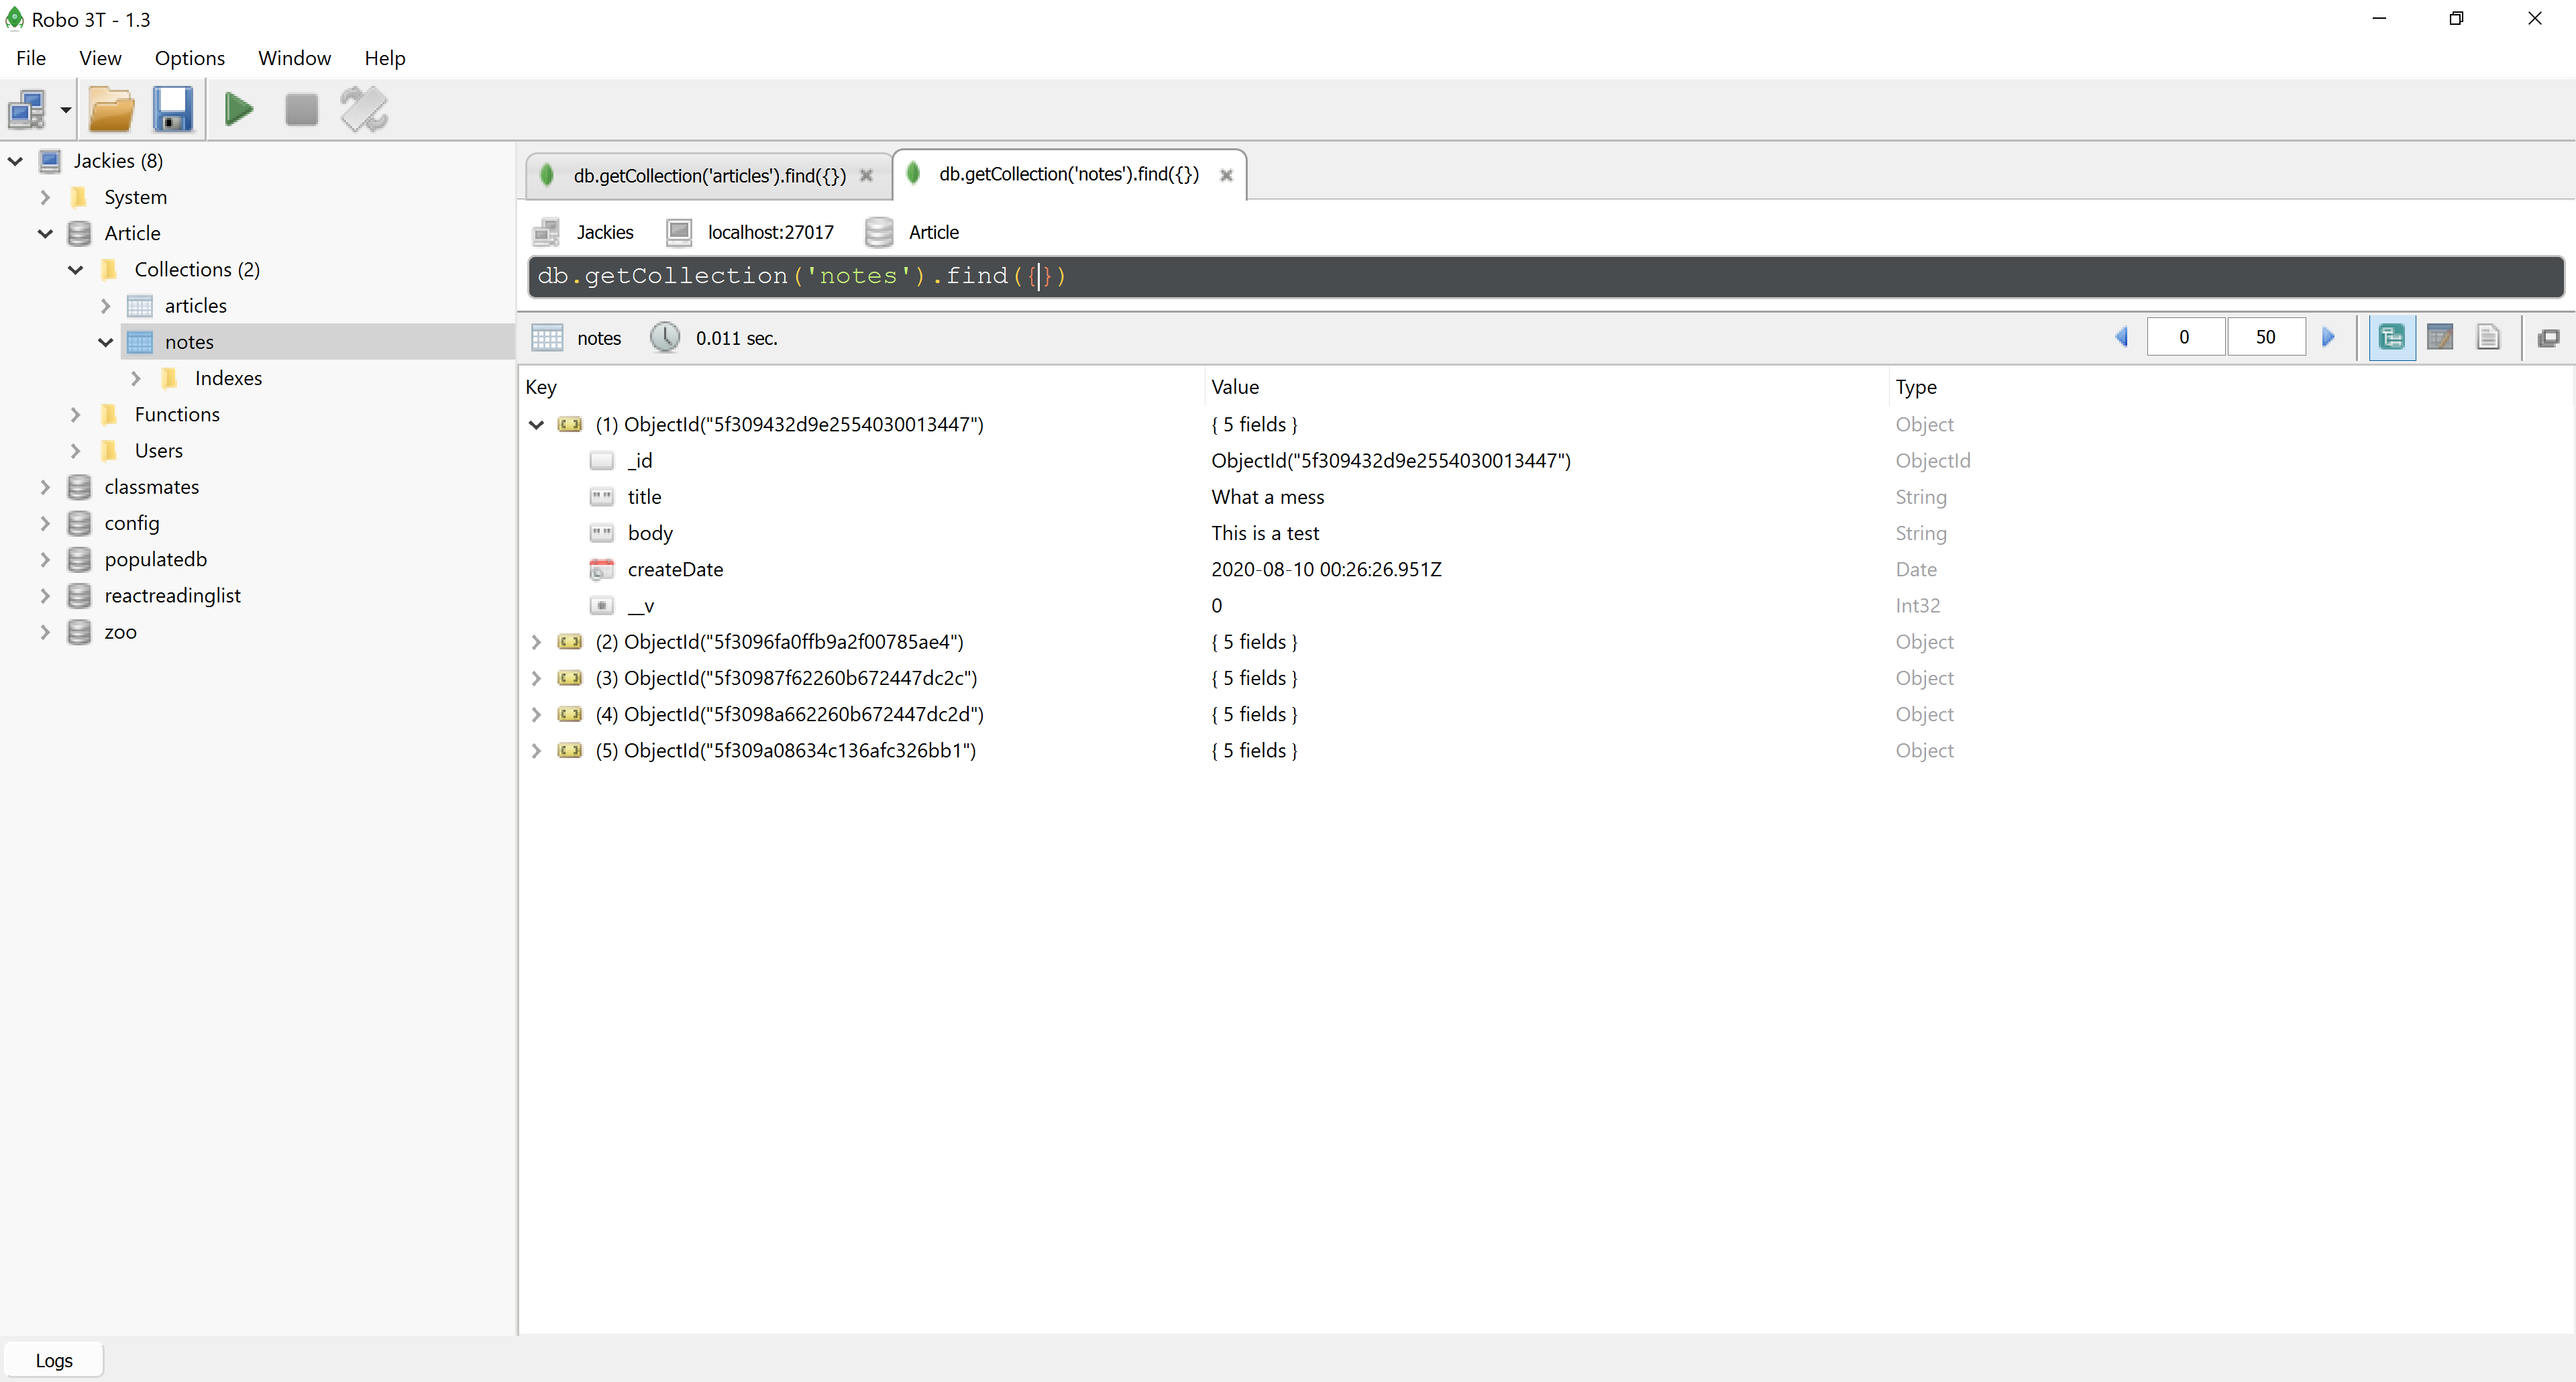Screen dimensions: 2576x1382
Task: Save script with floppy disk icon
Action: tap(173, 110)
